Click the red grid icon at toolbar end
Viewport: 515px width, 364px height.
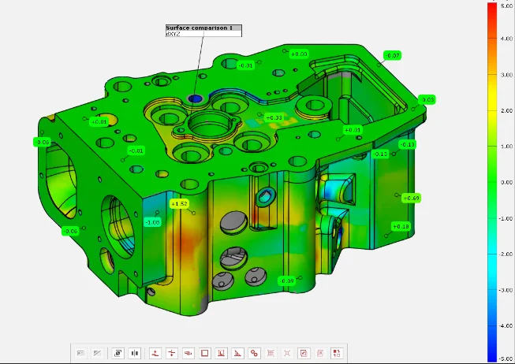pyautogui.click(x=337, y=353)
